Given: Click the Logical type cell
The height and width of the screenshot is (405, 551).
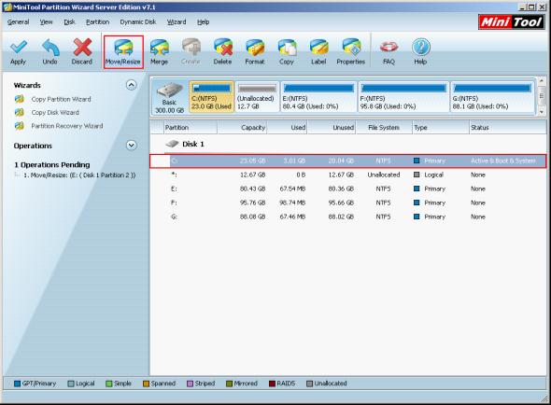Looking at the screenshot, I should 433,175.
